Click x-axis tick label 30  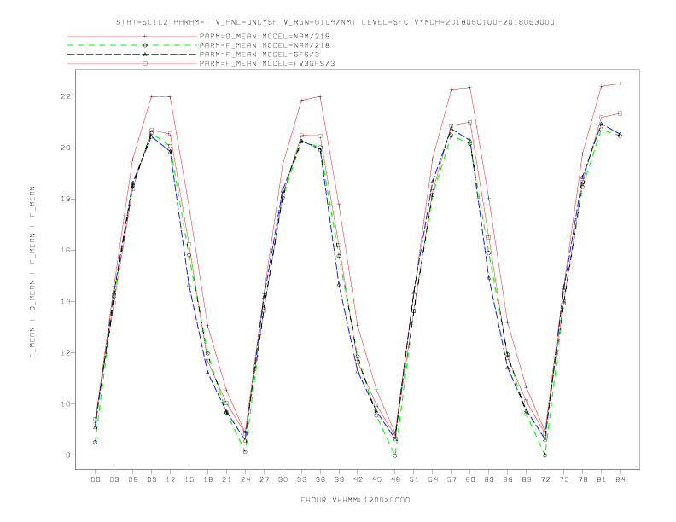[x=283, y=479]
